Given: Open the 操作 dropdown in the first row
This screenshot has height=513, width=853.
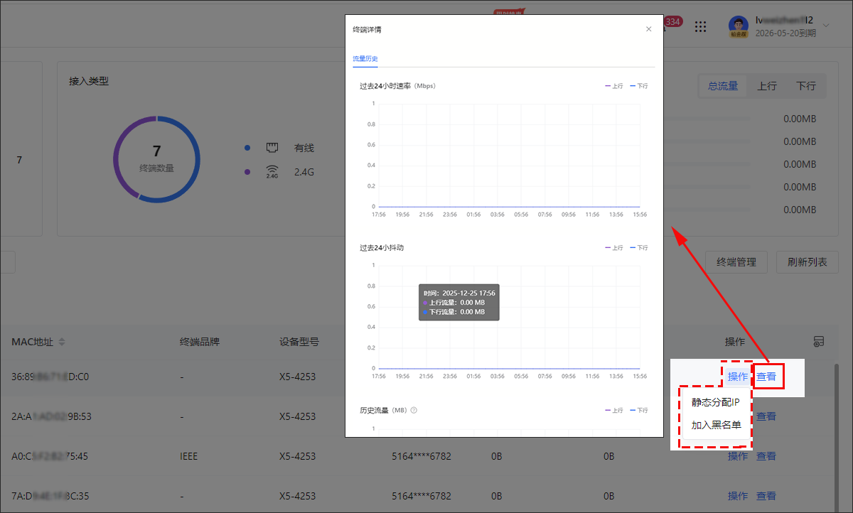Looking at the screenshot, I should 737,377.
